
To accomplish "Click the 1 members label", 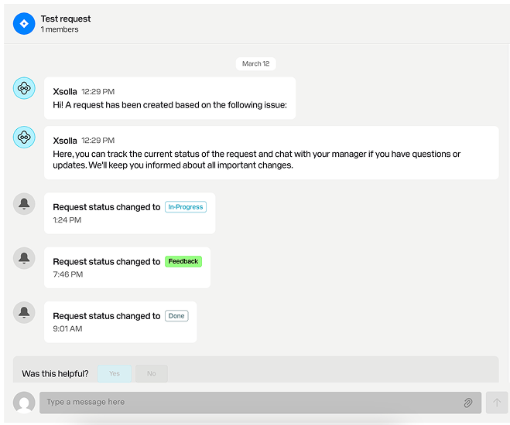I will click(60, 29).
